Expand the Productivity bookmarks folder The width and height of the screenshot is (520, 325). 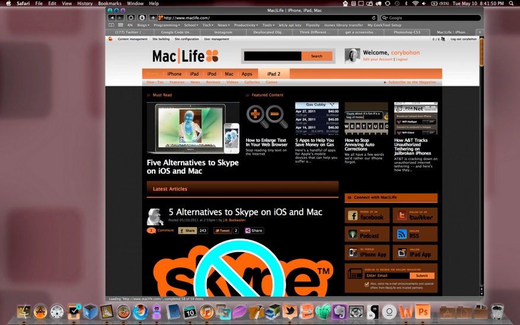click(x=246, y=25)
